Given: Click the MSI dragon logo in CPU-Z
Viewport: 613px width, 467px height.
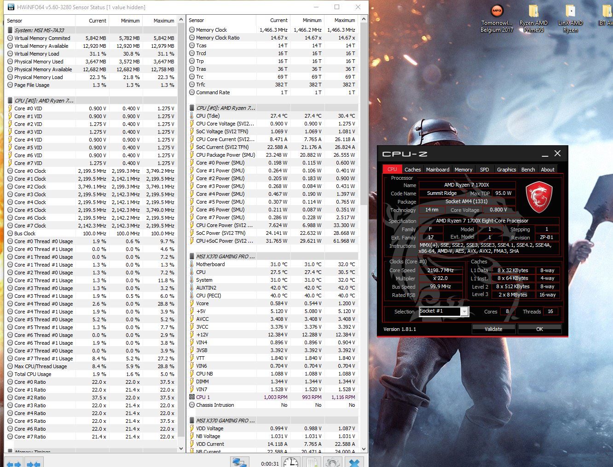Looking at the screenshot, I should pyautogui.click(x=539, y=196).
